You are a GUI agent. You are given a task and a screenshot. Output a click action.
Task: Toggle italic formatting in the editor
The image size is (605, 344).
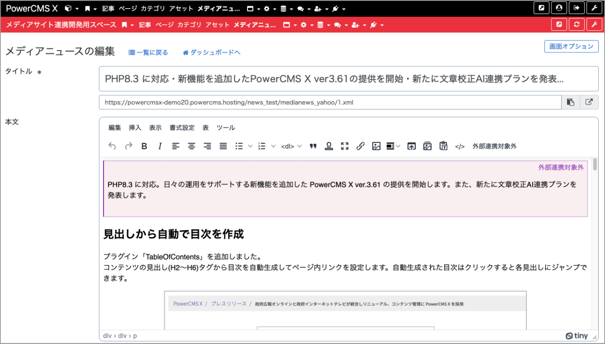[160, 146]
